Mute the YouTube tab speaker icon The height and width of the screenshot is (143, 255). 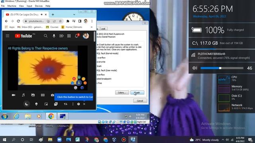[42, 15]
